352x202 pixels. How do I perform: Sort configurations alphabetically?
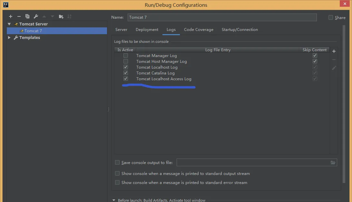click(x=69, y=16)
